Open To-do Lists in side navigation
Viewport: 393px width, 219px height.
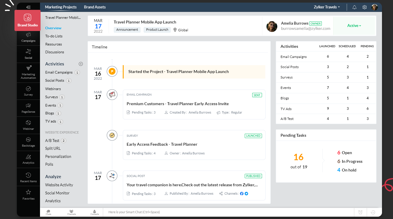[x=54, y=36]
